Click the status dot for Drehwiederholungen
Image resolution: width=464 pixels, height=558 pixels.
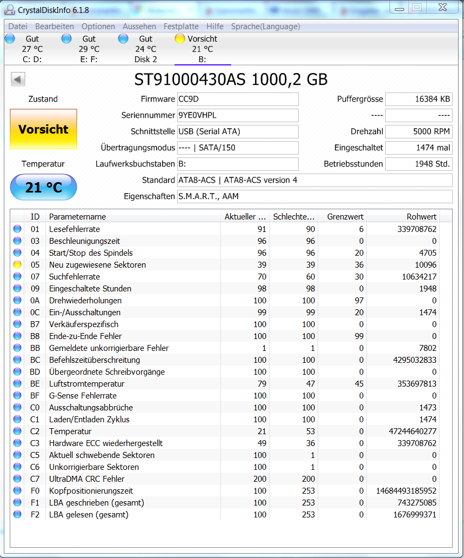pyautogui.click(x=17, y=300)
